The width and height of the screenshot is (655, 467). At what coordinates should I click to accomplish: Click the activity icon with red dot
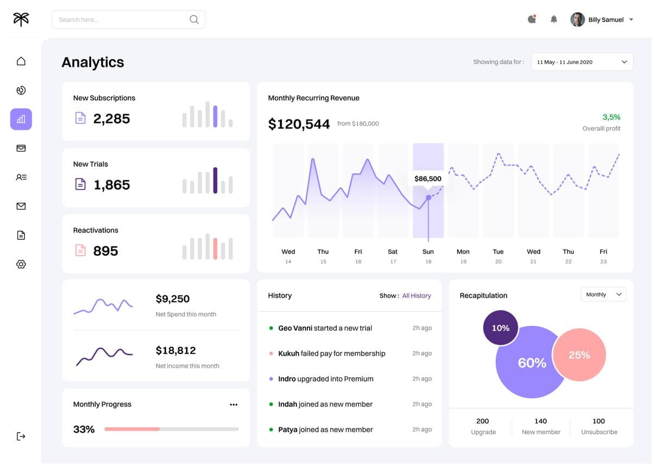coord(532,19)
